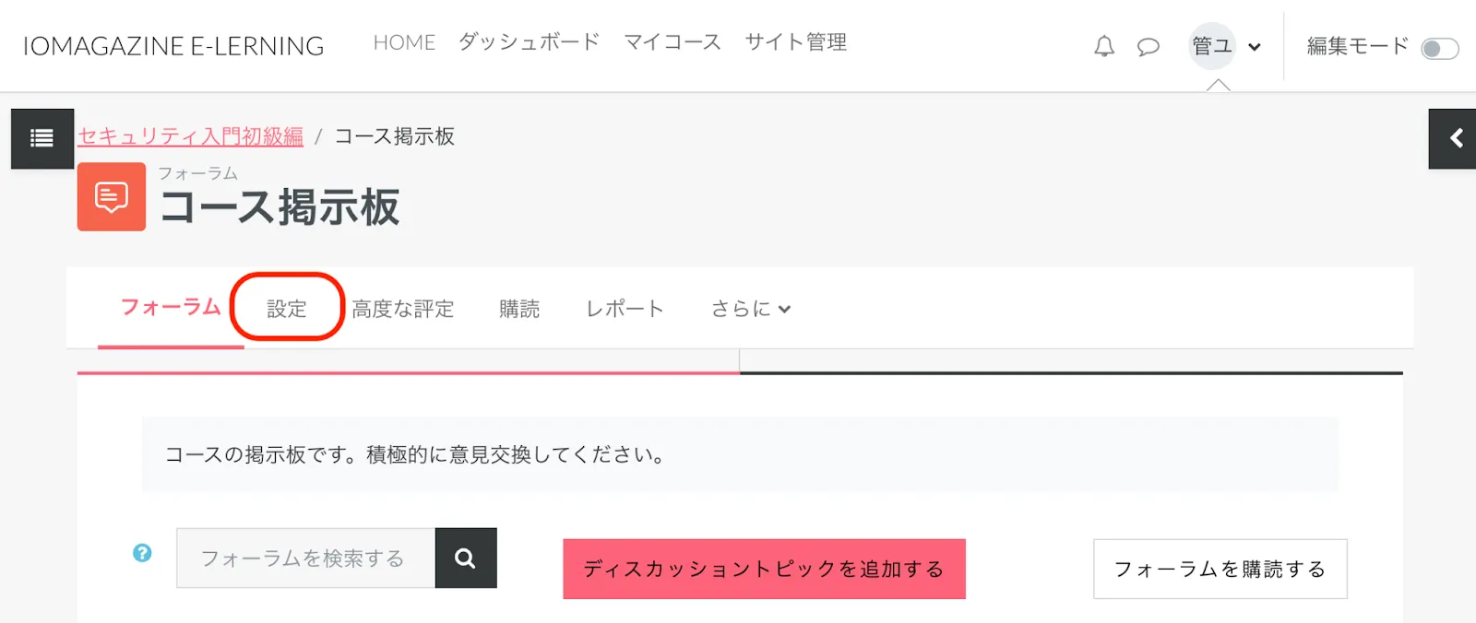Click the フォーラムを検索する input field
This screenshot has height=623, width=1476.
(304, 558)
